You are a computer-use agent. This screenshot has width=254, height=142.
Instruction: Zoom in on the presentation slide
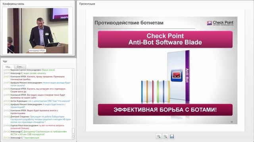[x=159, y=136]
